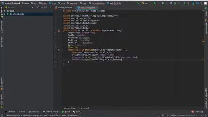This screenshot has width=208, height=117.
Task: Expand the Gradle Scripts tree node
Action: [5, 14]
